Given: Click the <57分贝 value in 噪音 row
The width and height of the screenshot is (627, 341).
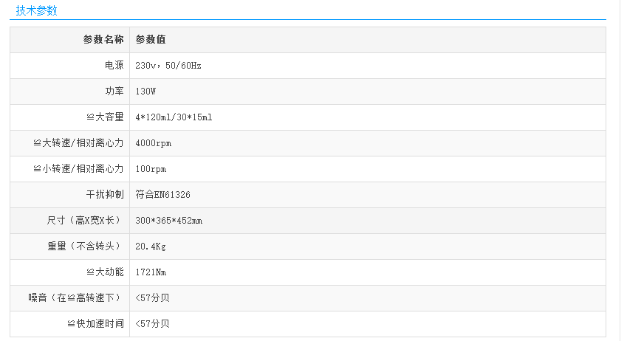Looking at the screenshot, I should pos(153,298).
